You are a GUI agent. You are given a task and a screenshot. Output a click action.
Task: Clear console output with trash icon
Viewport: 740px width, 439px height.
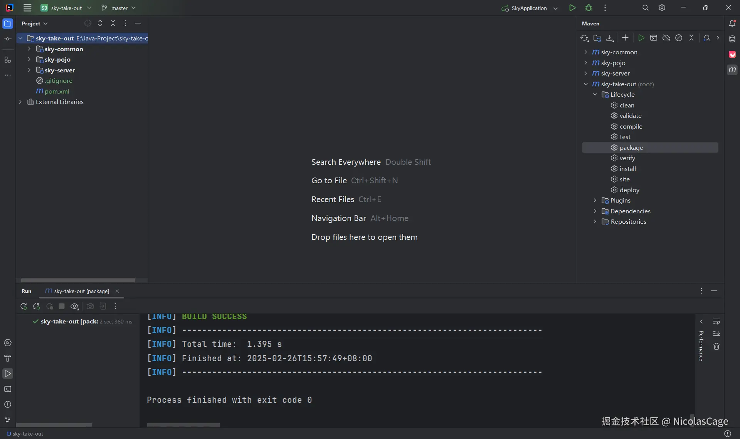click(x=716, y=346)
